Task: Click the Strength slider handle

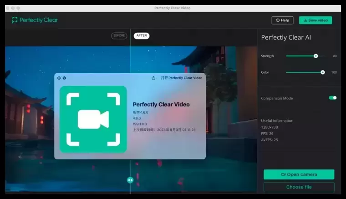Action: [x=316, y=56]
